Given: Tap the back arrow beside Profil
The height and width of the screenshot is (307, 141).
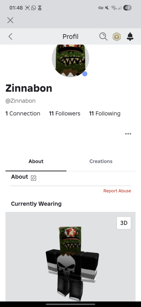Looking at the screenshot, I should tap(10, 36).
